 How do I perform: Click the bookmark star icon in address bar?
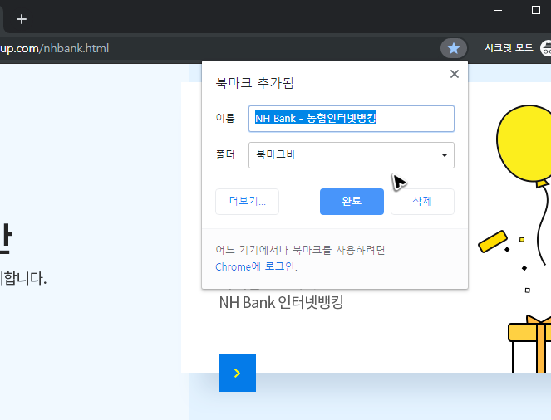(454, 48)
